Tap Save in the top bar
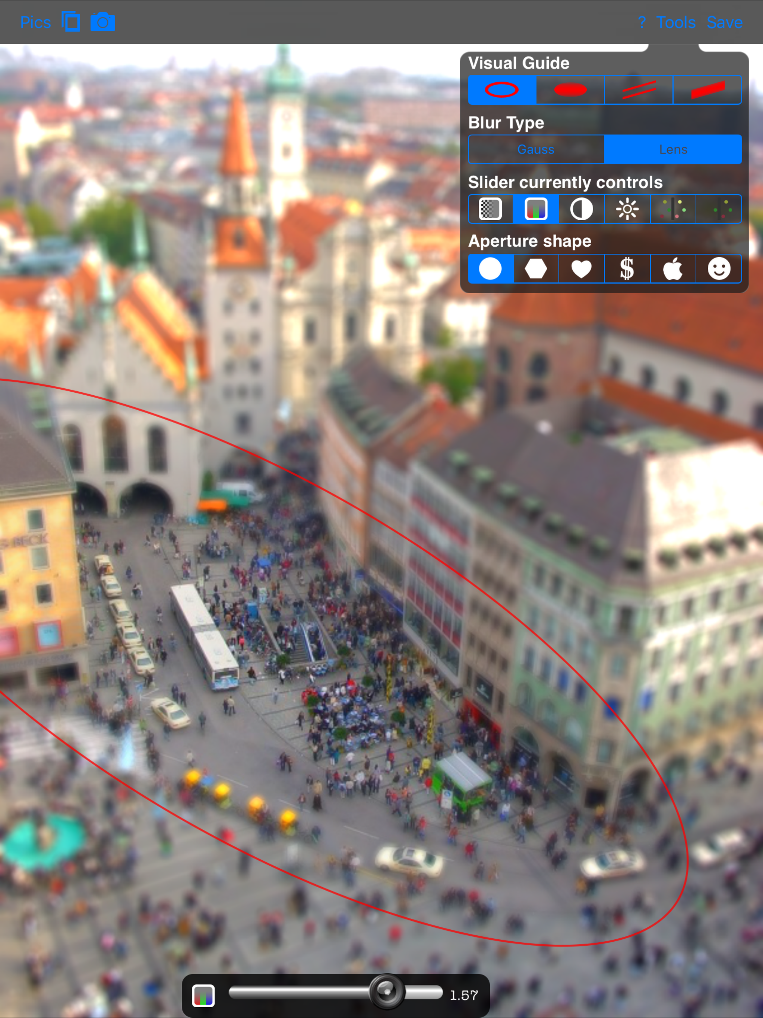This screenshot has width=763, height=1018. [x=724, y=22]
